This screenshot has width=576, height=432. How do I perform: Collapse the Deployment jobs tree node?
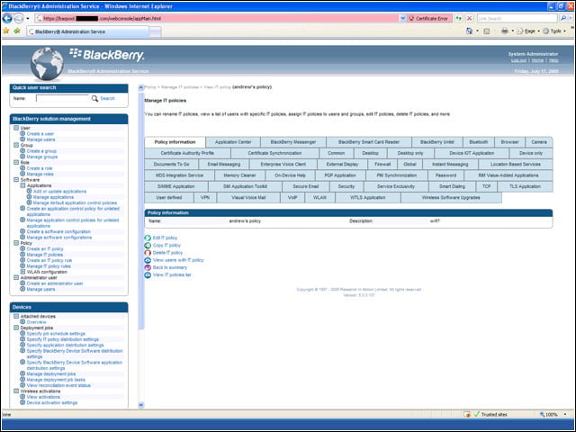pyautogui.click(x=16, y=328)
